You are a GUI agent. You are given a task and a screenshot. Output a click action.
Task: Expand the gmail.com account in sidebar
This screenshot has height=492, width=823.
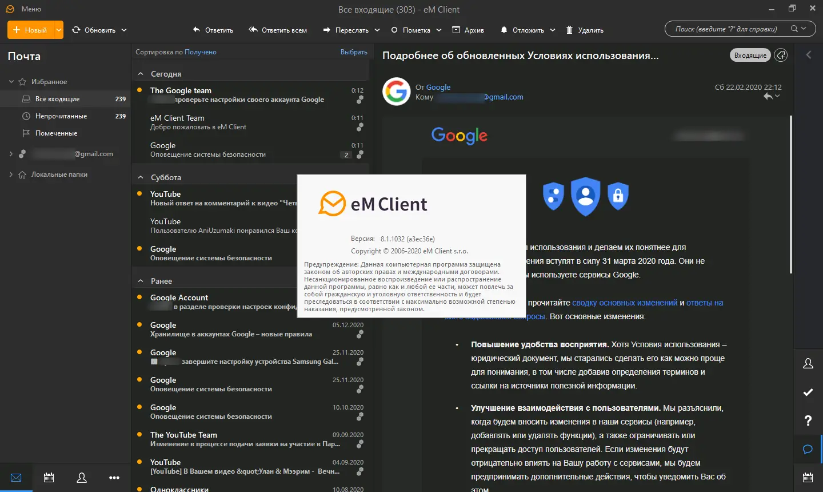tap(11, 154)
